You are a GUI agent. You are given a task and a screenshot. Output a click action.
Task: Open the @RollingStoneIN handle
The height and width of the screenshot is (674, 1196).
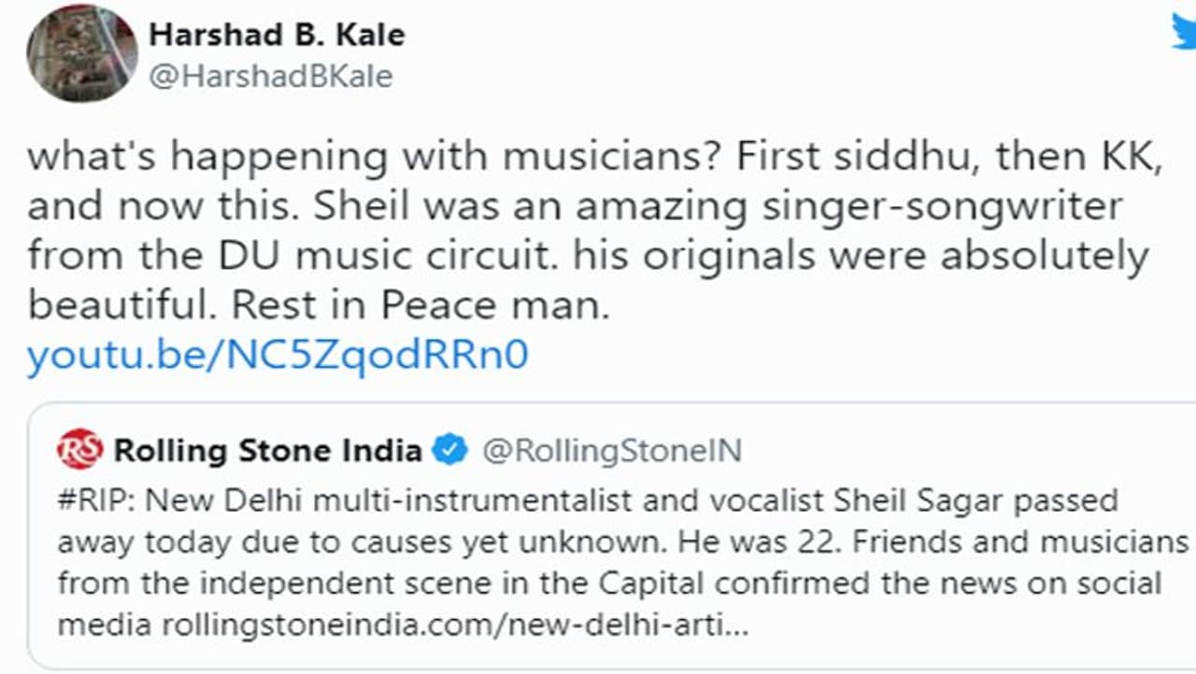click(611, 451)
